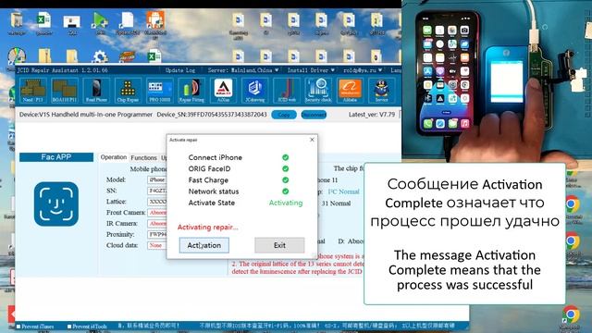Screen dimensions: 592x333
Task: Open the green arrow desktop shortcut
Action: 100,22
